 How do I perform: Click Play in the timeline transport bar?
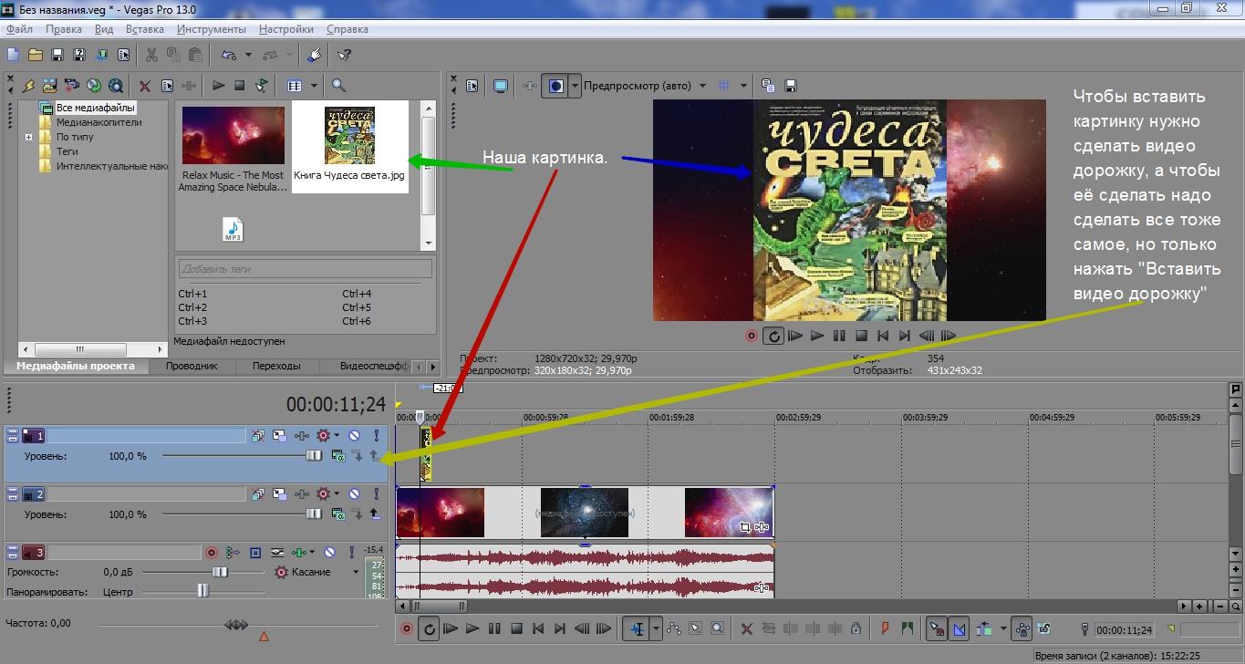coord(472,628)
